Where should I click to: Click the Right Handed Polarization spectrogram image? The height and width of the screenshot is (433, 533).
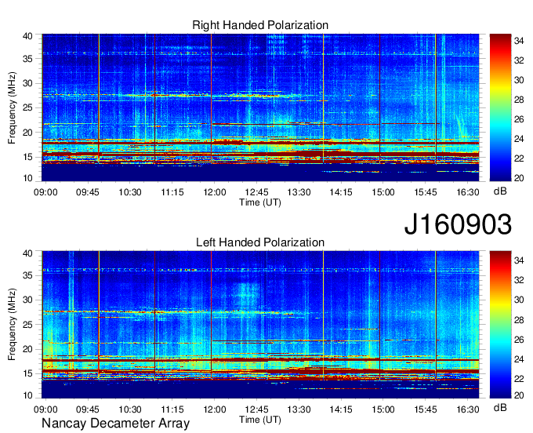[260, 107]
